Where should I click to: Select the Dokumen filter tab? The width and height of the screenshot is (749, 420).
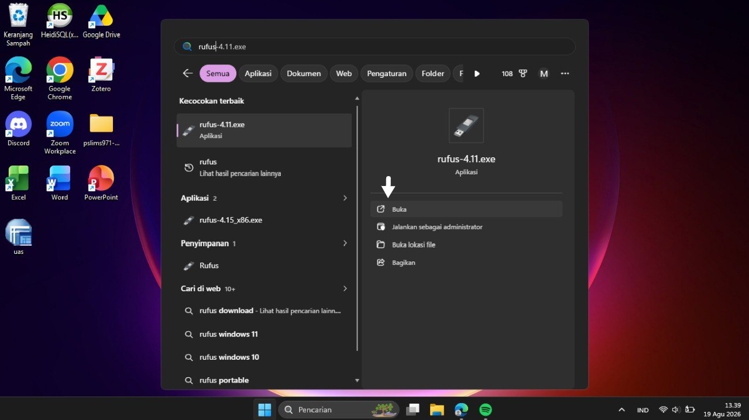point(304,73)
